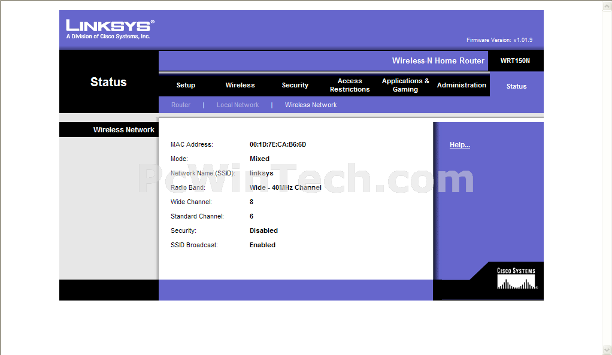Click the 'Standard Channel:' label
Viewport: 612px width, 355px height.
tap(197, 217)
